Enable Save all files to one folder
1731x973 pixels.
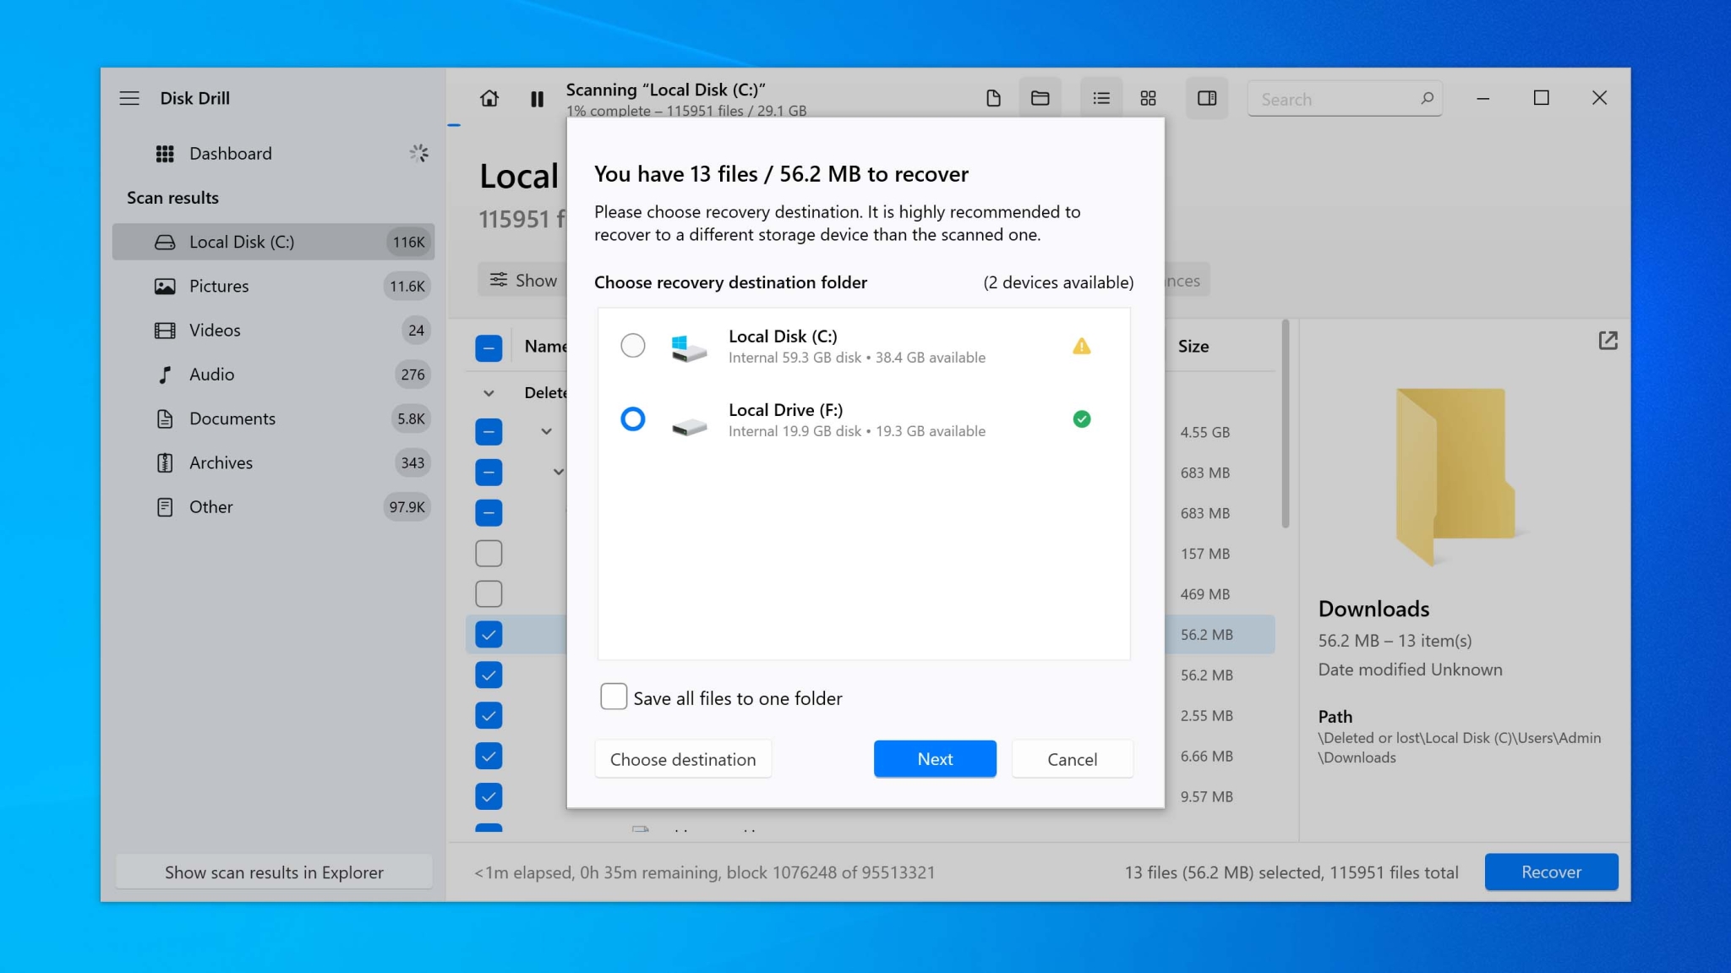tap(613, 696)
